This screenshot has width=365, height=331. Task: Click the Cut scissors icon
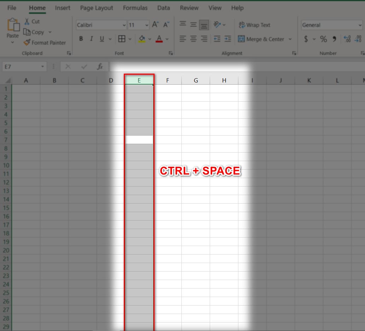click(x=27, y=22)
